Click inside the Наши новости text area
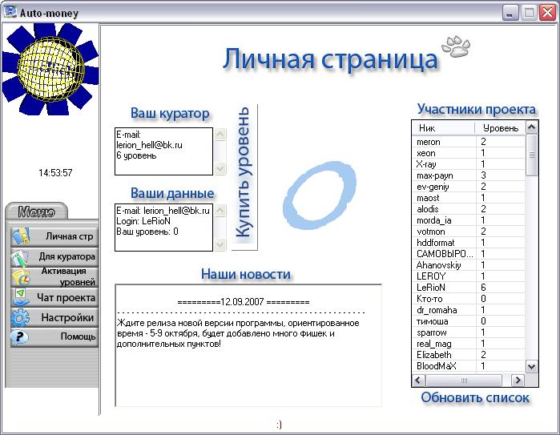This screenshot has width=560, height=435. [x=248, y=345]
